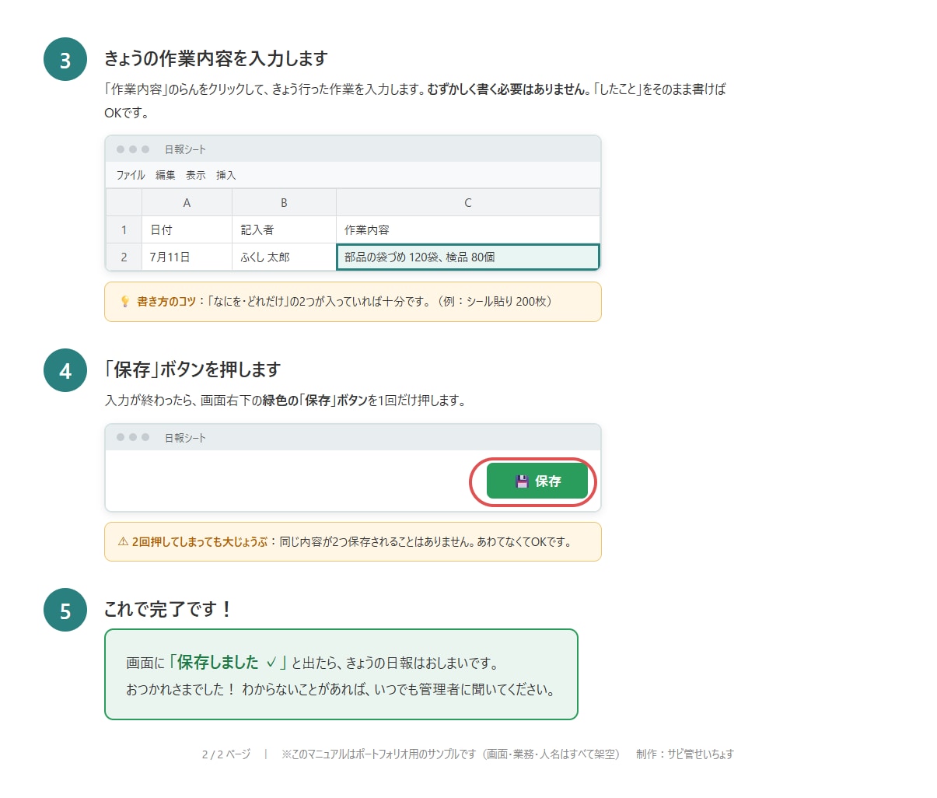Screen dimensions: 937x798
Task: Click the 2 / 2 ページ footer text
Action: click(x=226, y=754)
